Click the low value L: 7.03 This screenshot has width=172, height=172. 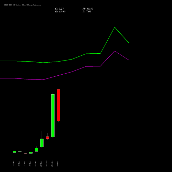pyautogui.click(x=87, y=11)
